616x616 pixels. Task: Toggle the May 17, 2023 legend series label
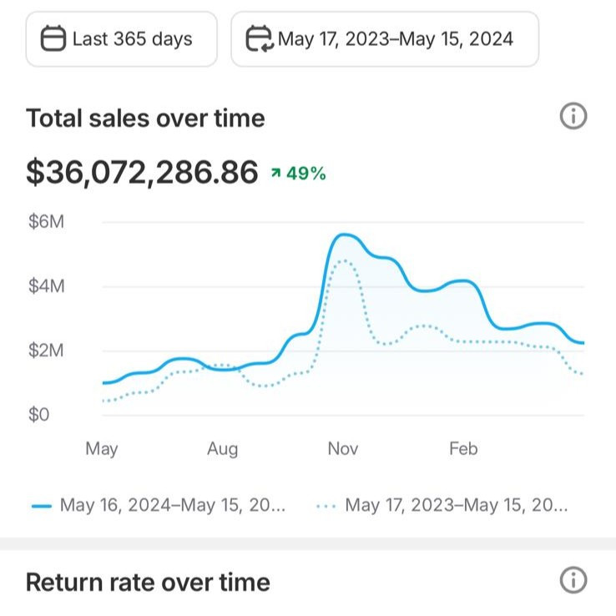pyautogui.click(x=456, y=506)
